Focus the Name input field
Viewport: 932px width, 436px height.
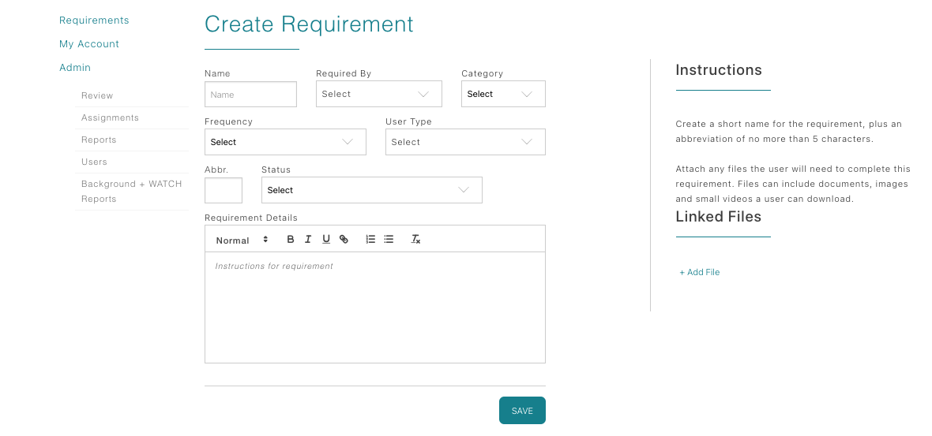(x=251, y=95)
